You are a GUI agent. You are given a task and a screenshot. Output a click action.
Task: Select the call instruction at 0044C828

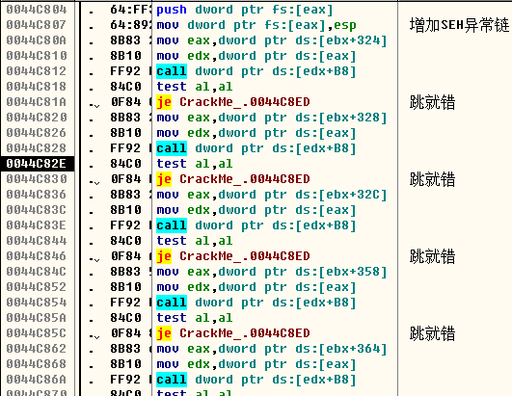[256, 148]
